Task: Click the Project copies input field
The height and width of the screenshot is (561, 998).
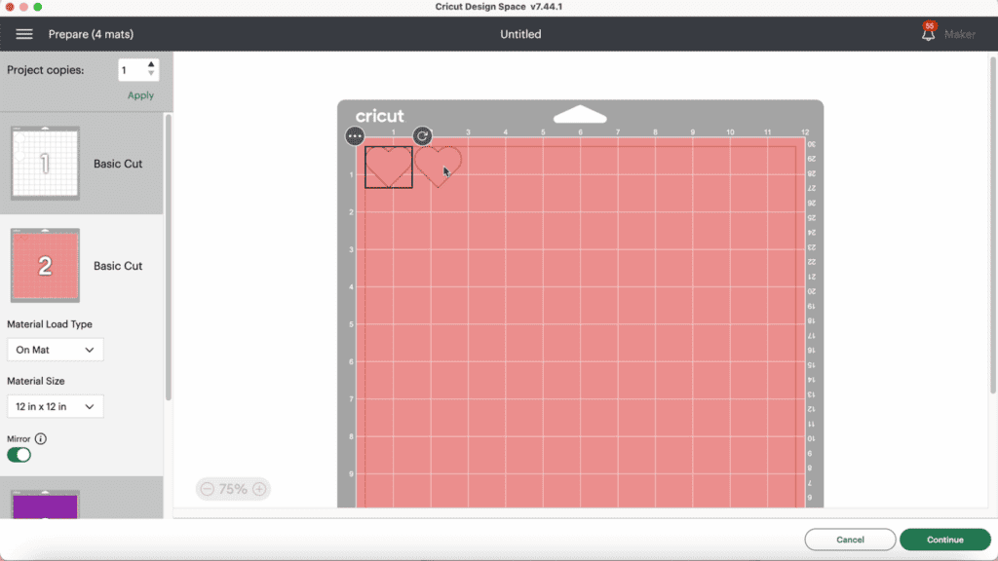Action: tap(132, 70)
